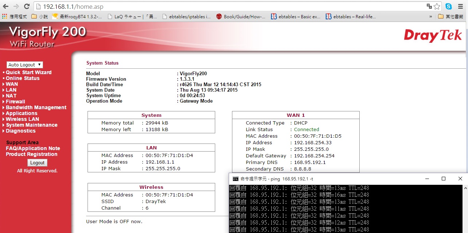Open the 小說 bookmarks folder

[40, 16]
